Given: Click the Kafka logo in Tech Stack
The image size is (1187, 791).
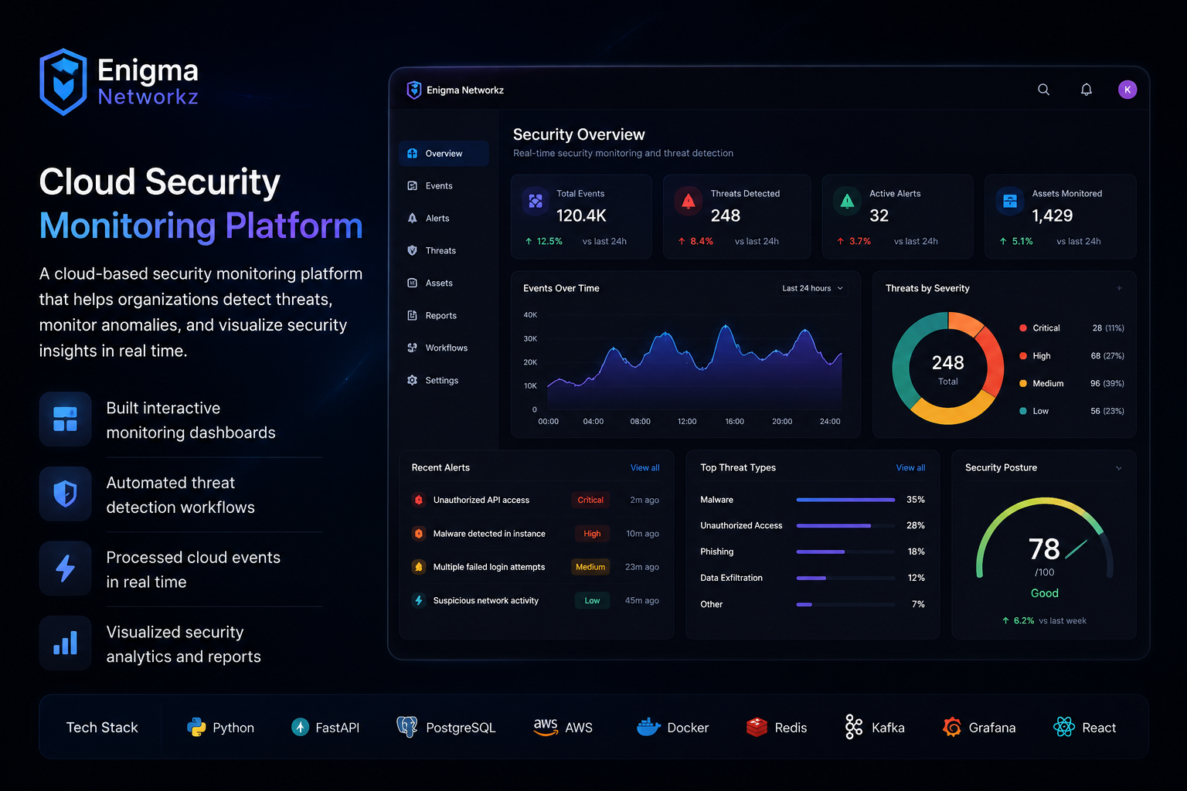Looking at the screenshot, I should [854, 727].
